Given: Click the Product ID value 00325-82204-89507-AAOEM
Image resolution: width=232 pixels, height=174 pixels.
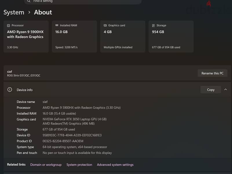Looking at the screenshot, I should [x=63, y=141].
